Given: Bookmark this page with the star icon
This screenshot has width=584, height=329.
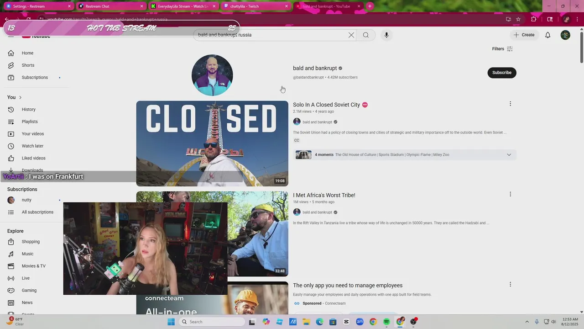Looking at the screenshot, I should (x=518, y=19).
